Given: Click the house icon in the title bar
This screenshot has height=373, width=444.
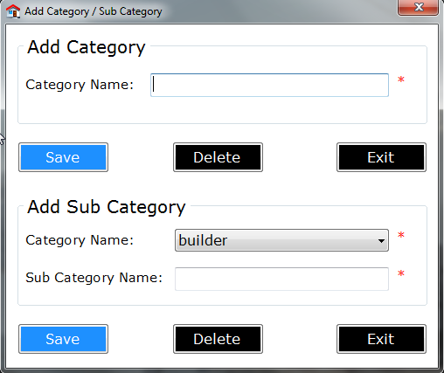Looking at the screenshot, I should (x=13, y=11).
